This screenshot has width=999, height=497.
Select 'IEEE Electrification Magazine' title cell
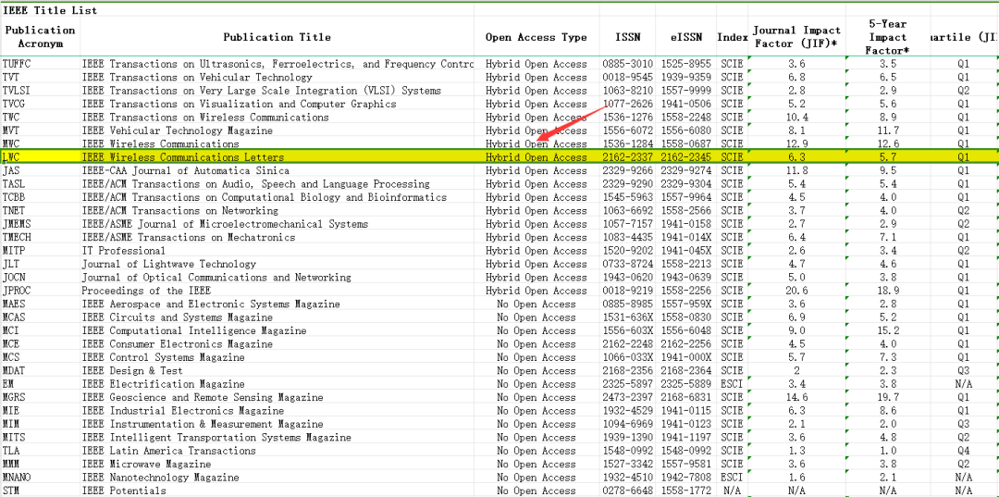277,384
